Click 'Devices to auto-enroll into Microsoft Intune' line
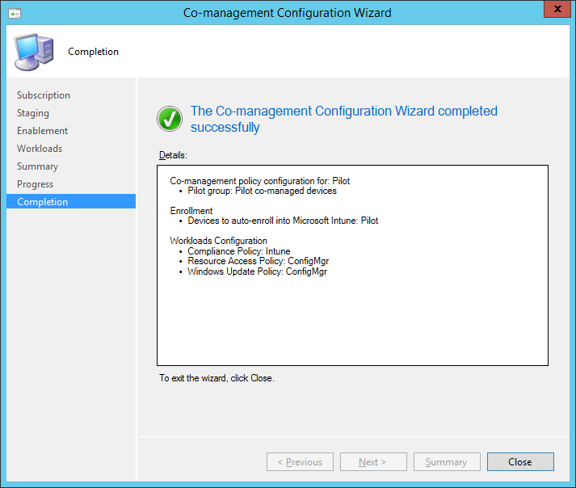Screen dimensions: 576x488 [x=283, y=221]
